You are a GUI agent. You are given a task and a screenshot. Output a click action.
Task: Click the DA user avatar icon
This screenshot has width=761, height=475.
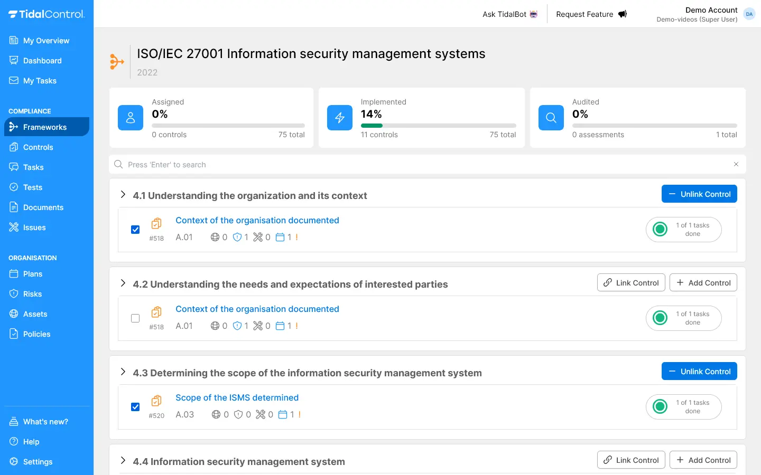click(749, 14)
